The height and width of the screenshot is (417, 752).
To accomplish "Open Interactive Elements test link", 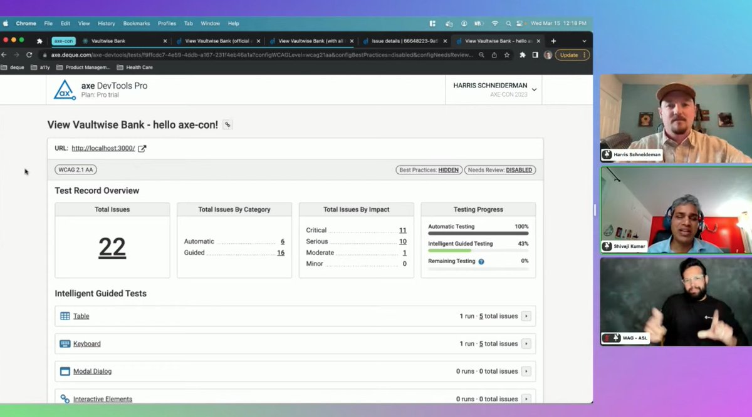I will click(x=103, y=399).
